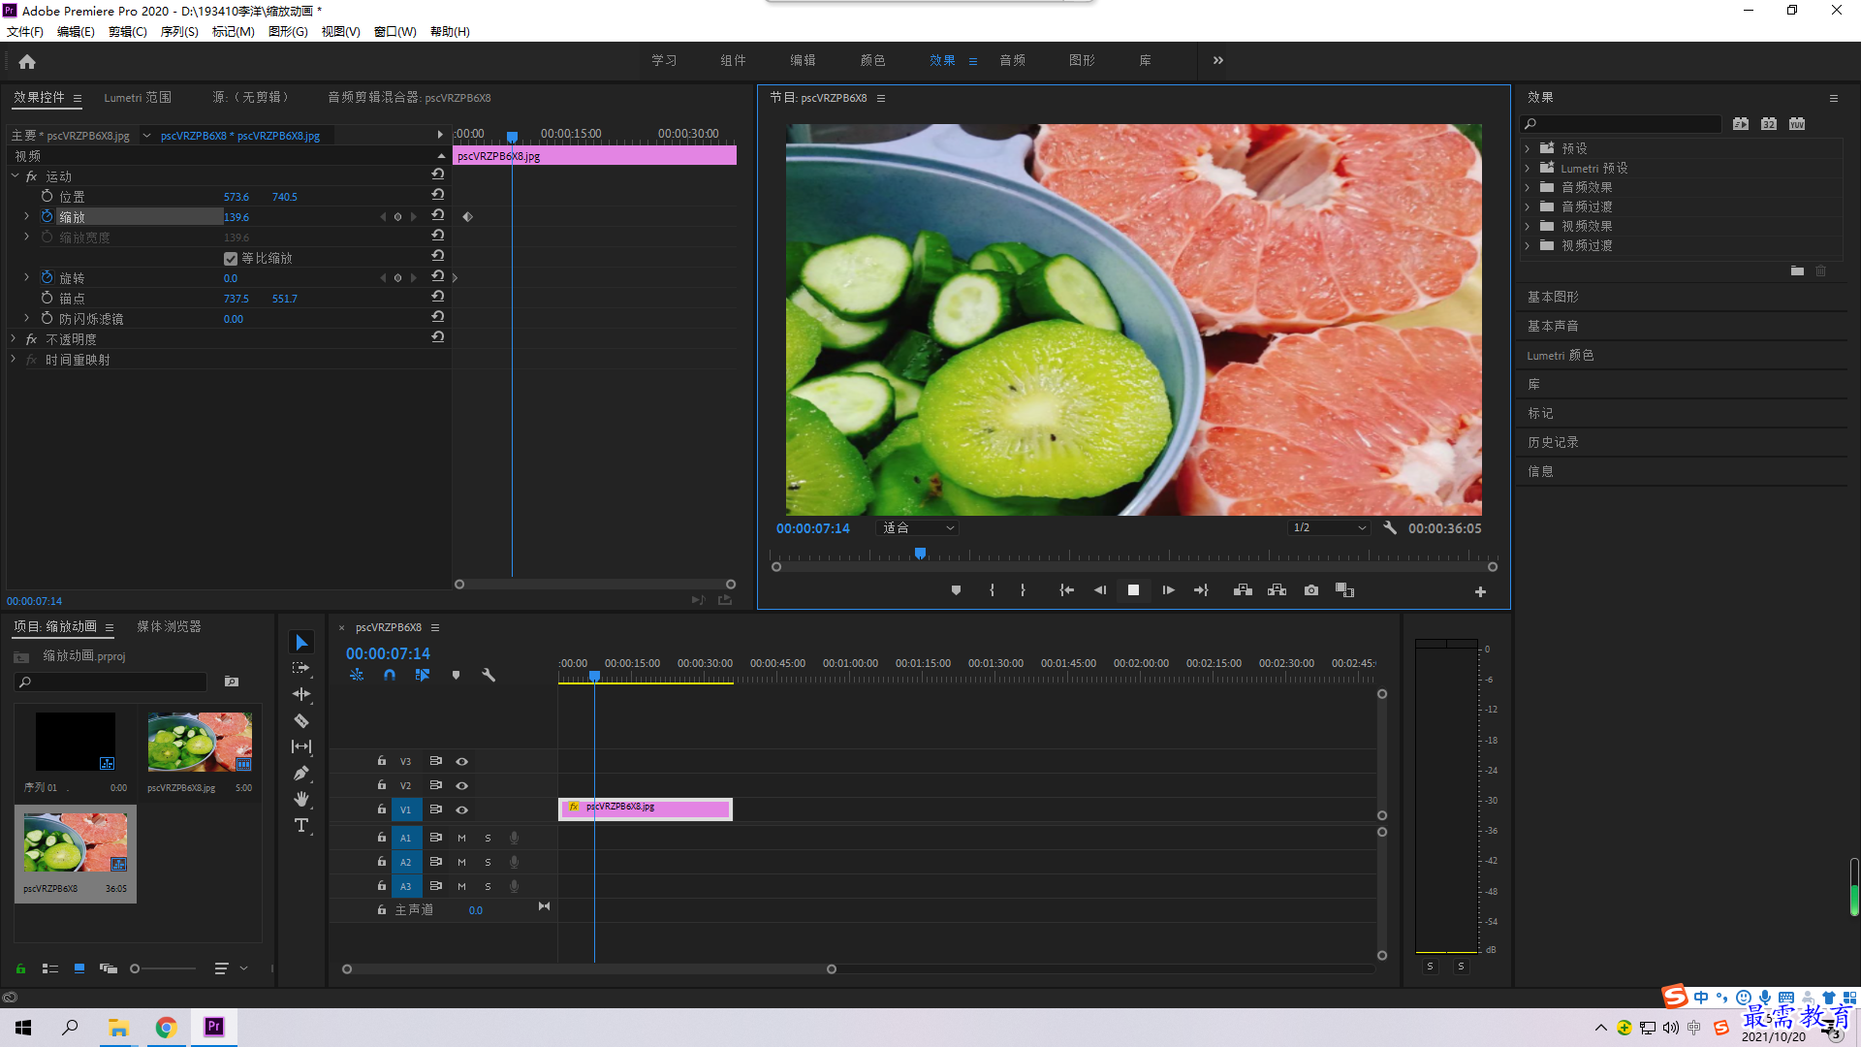The width and height of the screenshot is (1861, 1047).
Task: Step back one frame
Action: 1100,590
